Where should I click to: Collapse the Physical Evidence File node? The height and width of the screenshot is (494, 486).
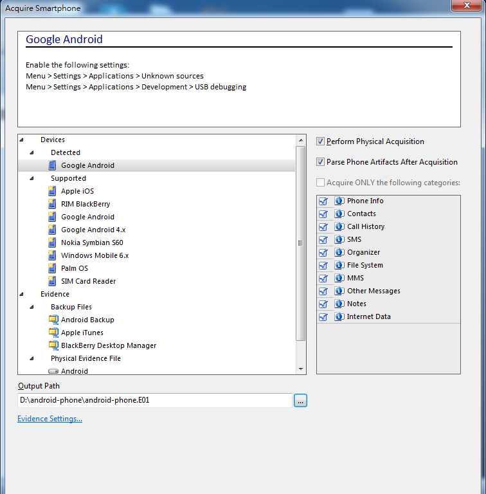coord(32,358)
